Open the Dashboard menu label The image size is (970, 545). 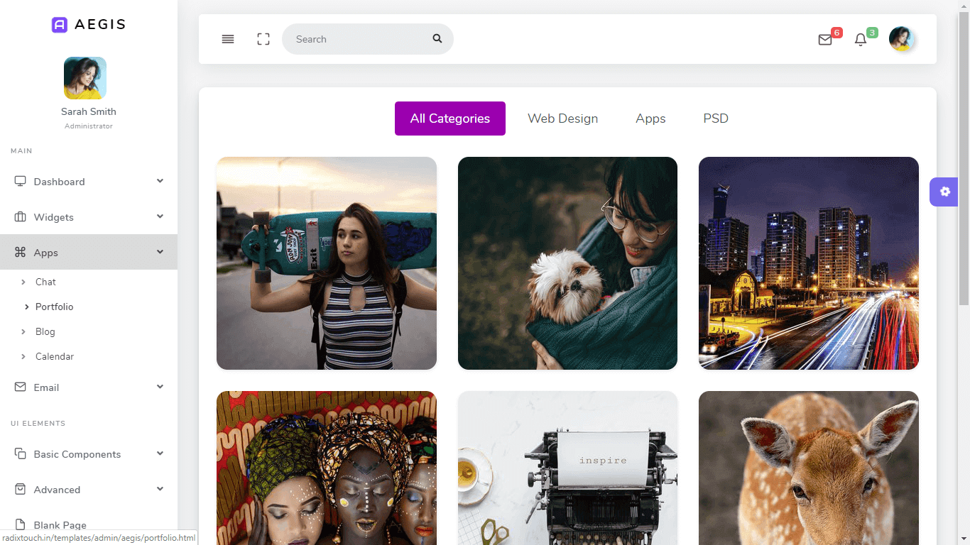pos(59,182)
